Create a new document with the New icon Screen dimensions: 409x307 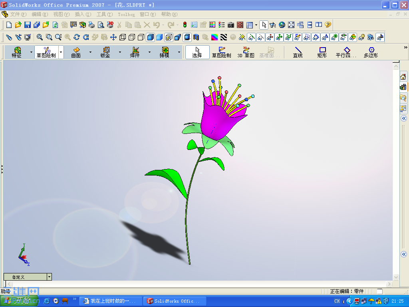point(9,24)
